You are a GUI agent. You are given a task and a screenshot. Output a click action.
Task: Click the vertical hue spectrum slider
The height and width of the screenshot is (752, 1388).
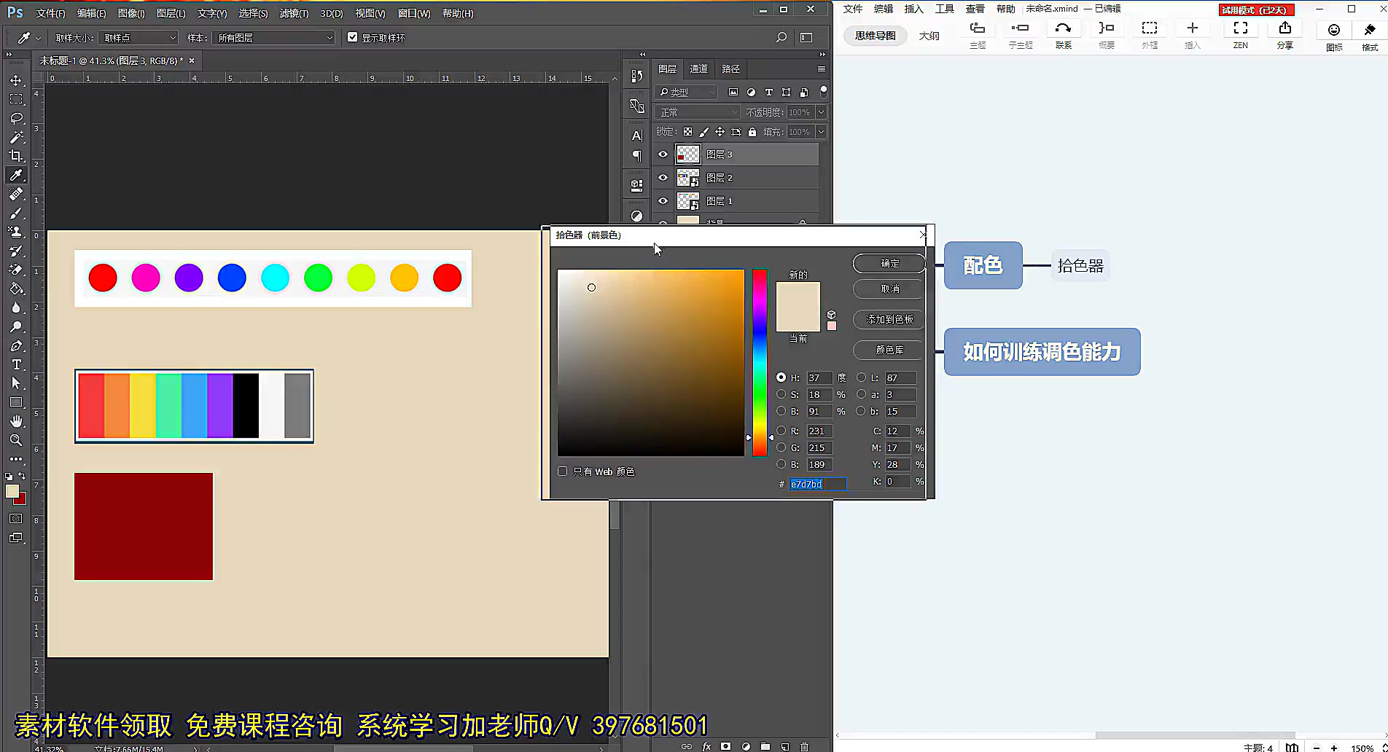click(x=760, y=362)
